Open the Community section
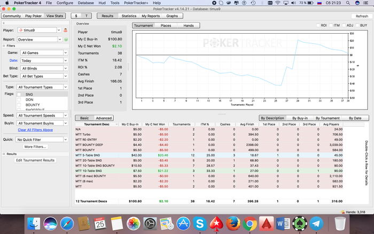This screenshot has width=374, height=234. 12,16
